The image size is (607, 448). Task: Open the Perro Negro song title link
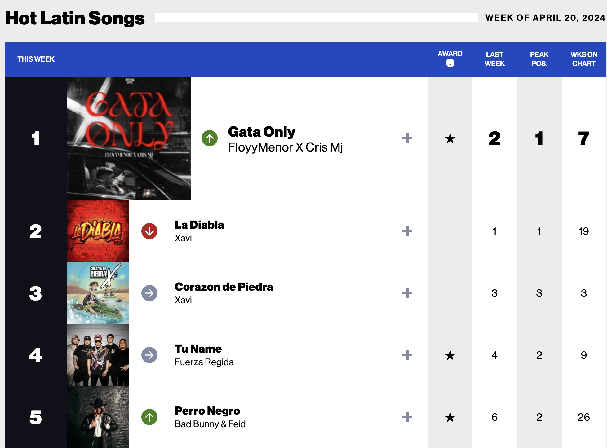coord(207,411)
